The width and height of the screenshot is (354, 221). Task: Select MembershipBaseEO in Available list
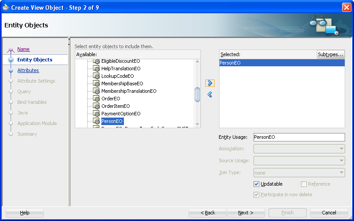(122, 84)
